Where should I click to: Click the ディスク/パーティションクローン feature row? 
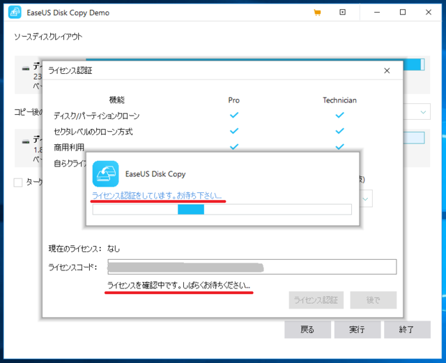pyautogui.click(x=97, y=116)
